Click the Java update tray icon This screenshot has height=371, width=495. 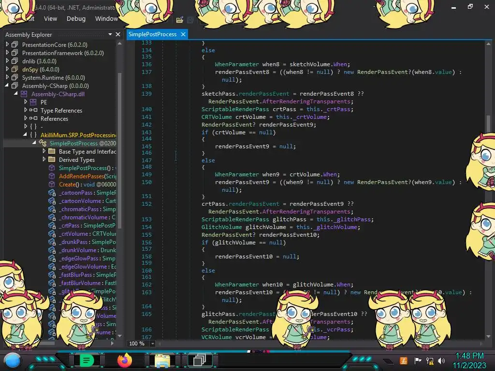(x=404, y=360)
